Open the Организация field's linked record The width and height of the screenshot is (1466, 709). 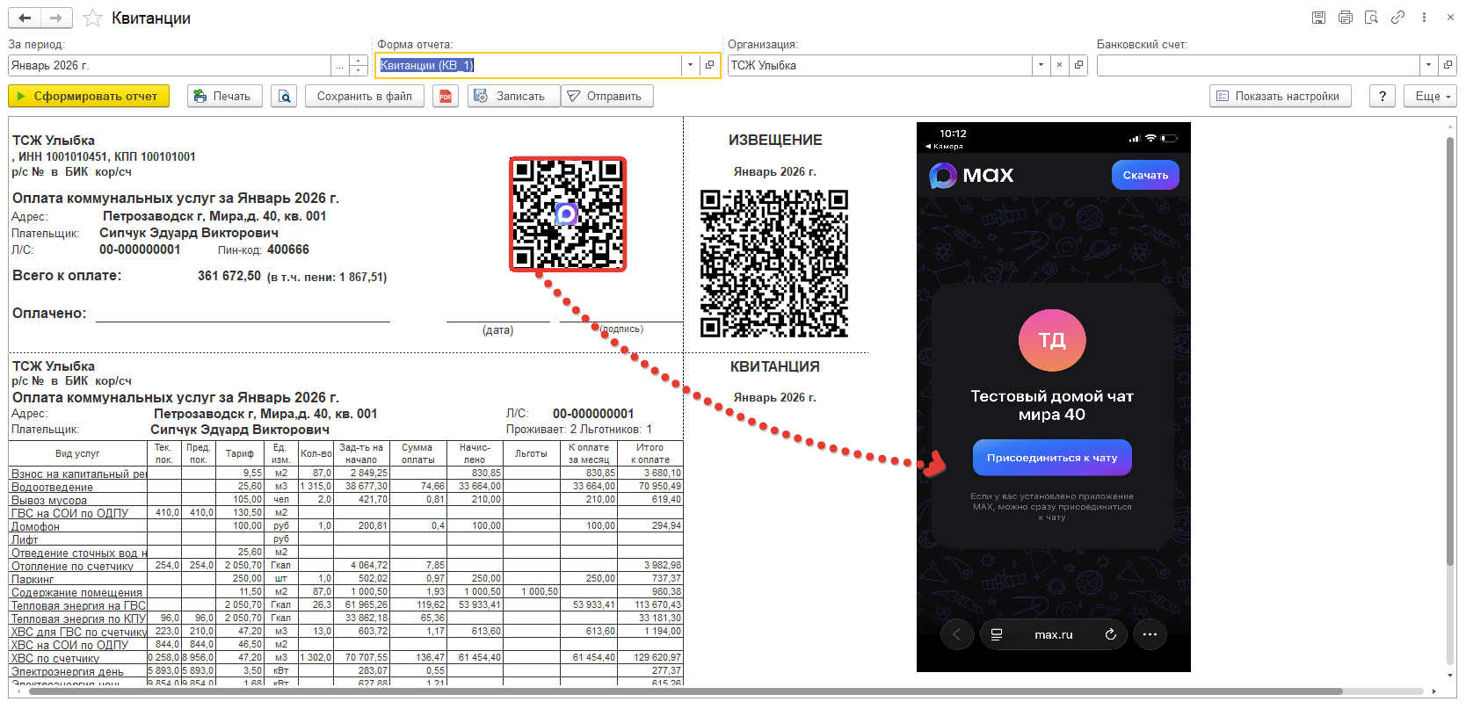coord(1078,65)
